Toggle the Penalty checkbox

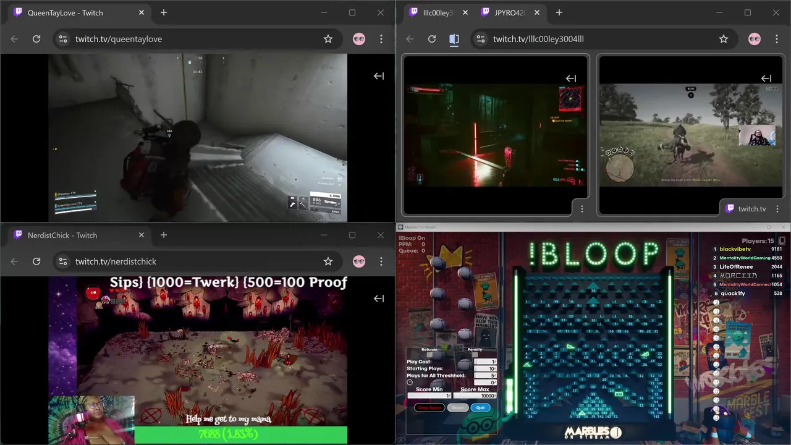(x=475, y=355)
